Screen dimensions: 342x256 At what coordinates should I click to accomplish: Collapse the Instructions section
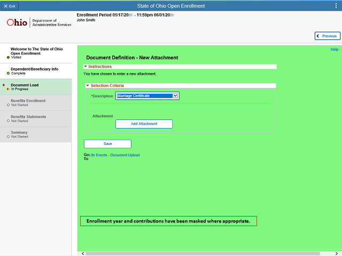coord(85,67)
